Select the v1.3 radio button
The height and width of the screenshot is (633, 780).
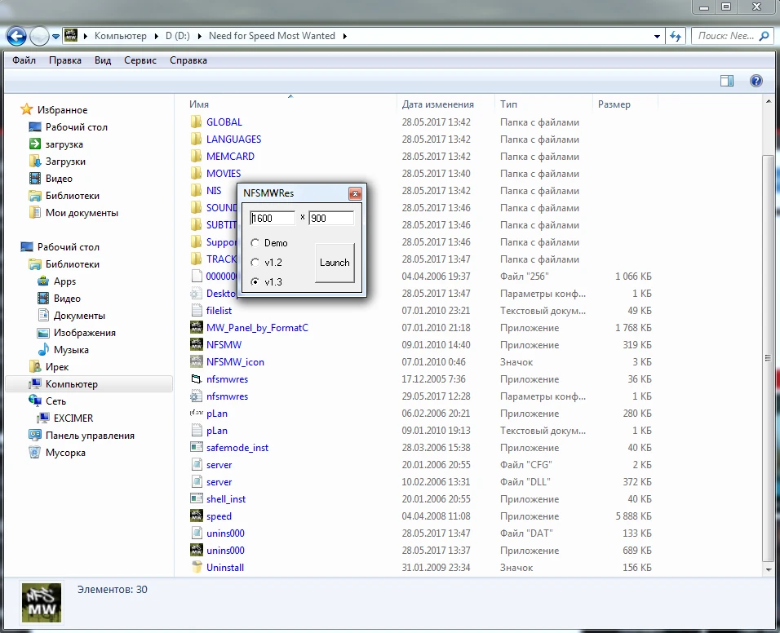pos(255,282)
